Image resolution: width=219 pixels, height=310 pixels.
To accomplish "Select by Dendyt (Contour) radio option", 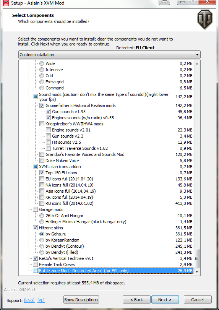I will coord(42,246).
